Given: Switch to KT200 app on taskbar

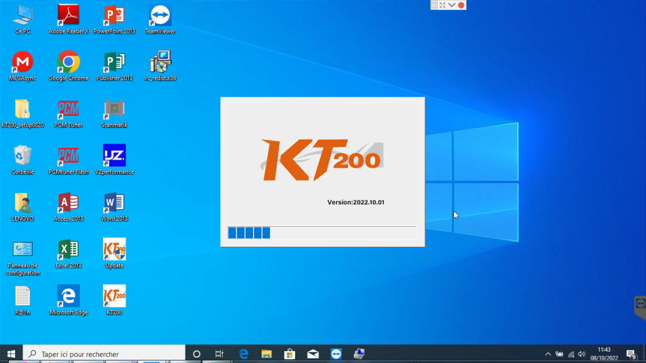Looking at the screenshot, I should [x=359, y=354].
